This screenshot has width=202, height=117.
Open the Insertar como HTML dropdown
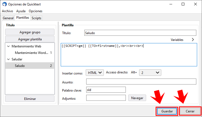coord(95,73)
